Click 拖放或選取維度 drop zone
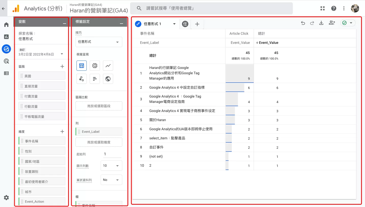 click(99, 142)
